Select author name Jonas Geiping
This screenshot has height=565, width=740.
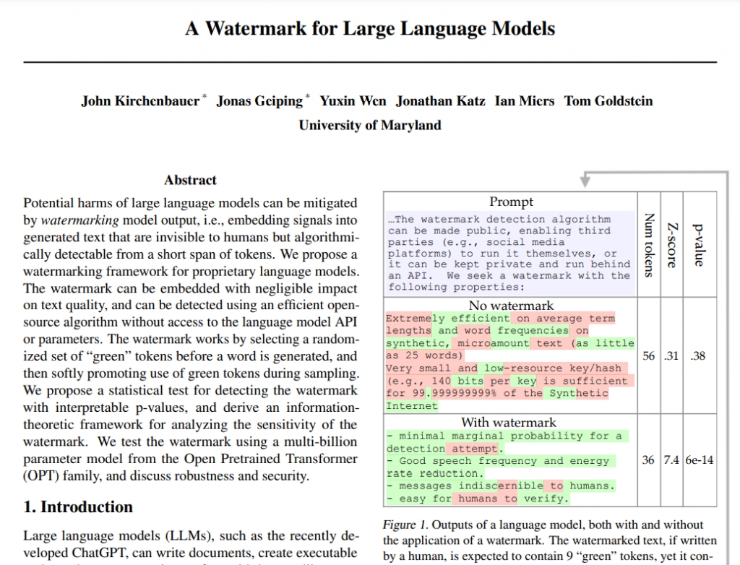259,101
